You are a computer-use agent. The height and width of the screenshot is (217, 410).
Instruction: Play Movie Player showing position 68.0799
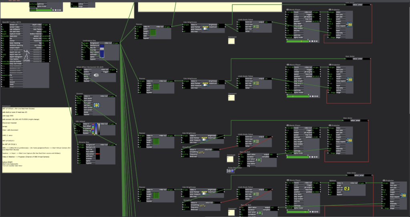310,41
